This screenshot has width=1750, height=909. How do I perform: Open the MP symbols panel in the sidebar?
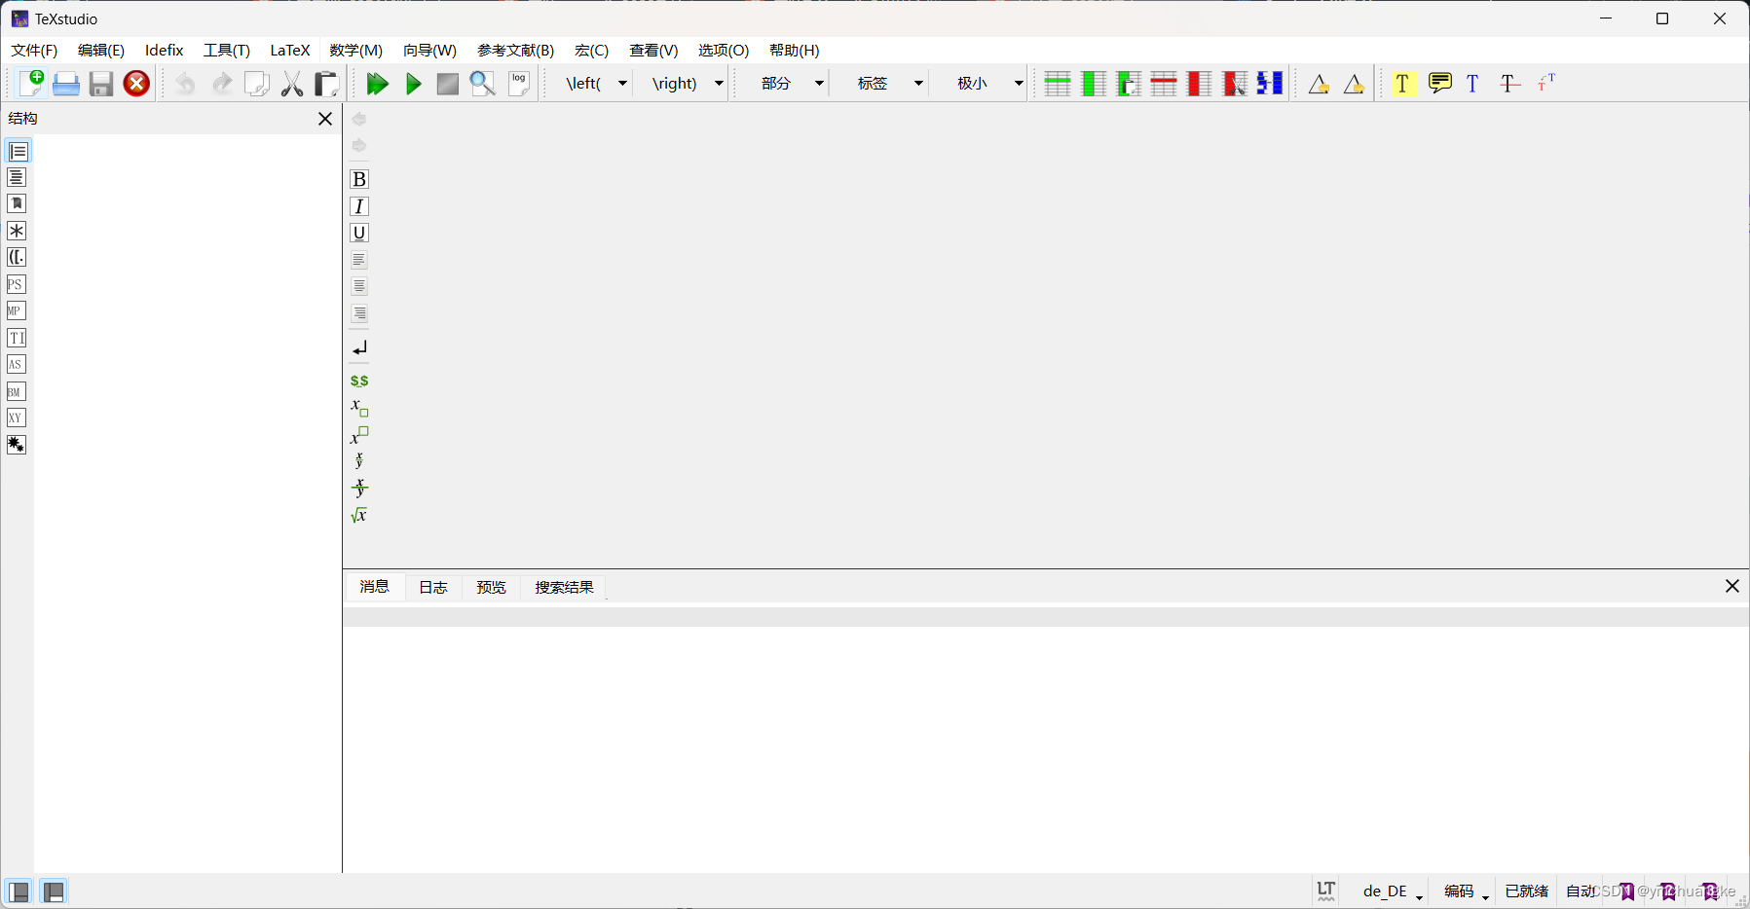point(16,310)
